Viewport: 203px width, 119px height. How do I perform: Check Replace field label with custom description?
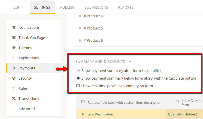83,101
